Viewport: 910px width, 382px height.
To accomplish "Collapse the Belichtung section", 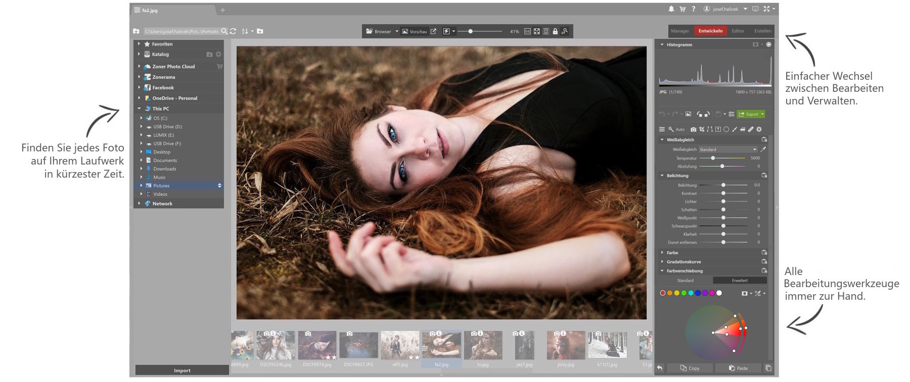I will (662, 176).
